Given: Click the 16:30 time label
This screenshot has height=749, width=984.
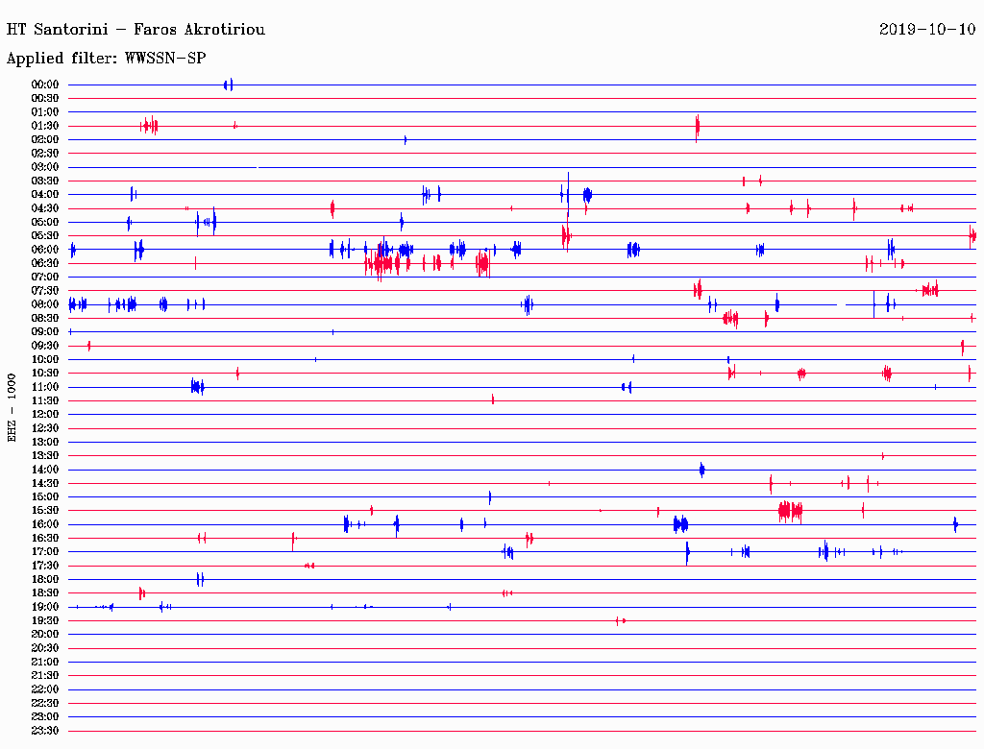Looking at the screenshot, I should click(45, 539).
